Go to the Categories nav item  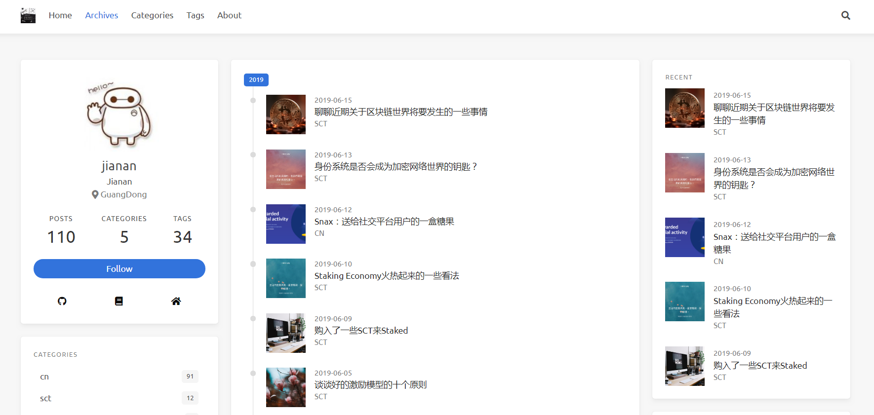[152, 15]
